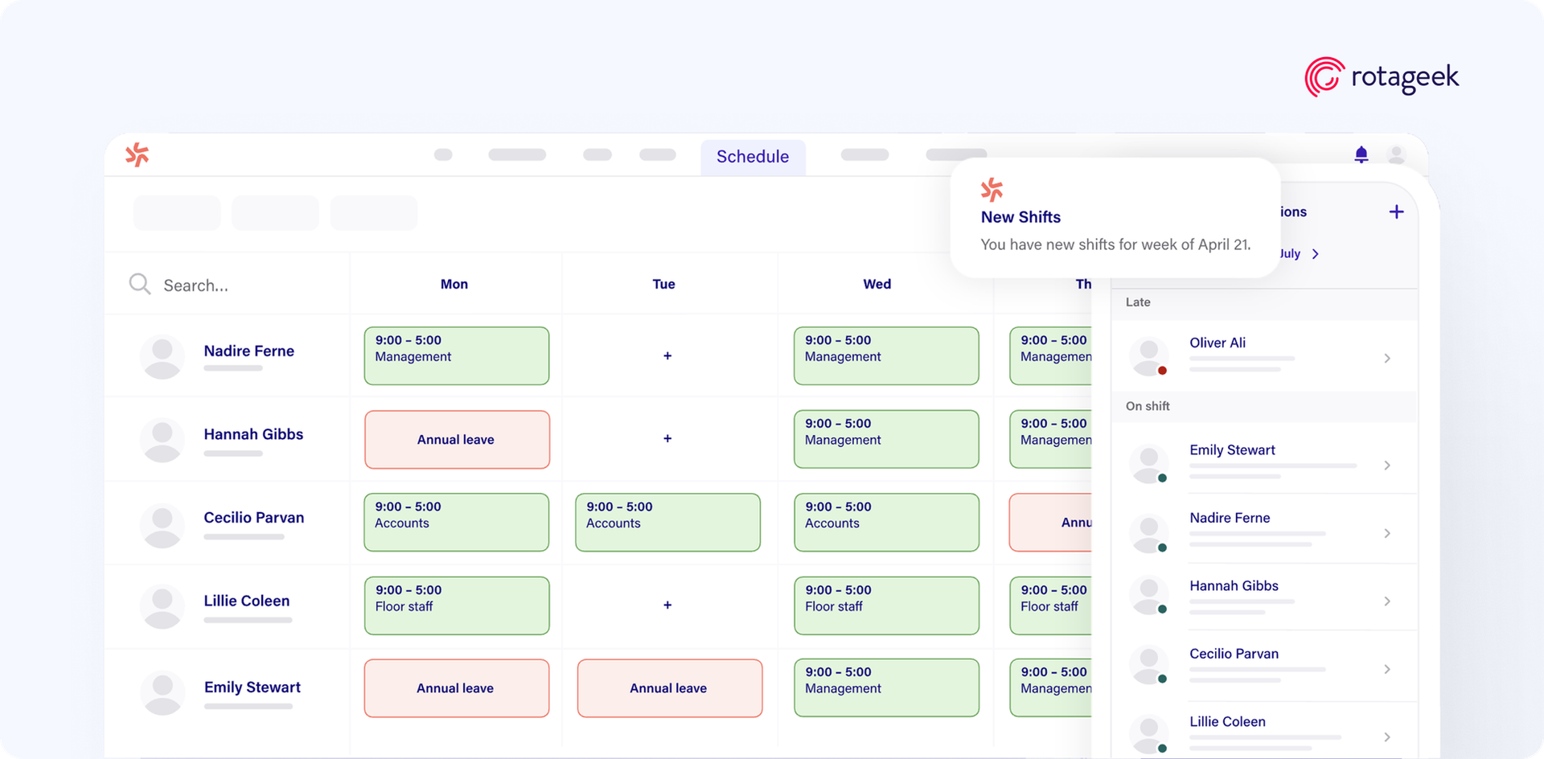Click Oliver Ali name in Late list

point(1218,343)
